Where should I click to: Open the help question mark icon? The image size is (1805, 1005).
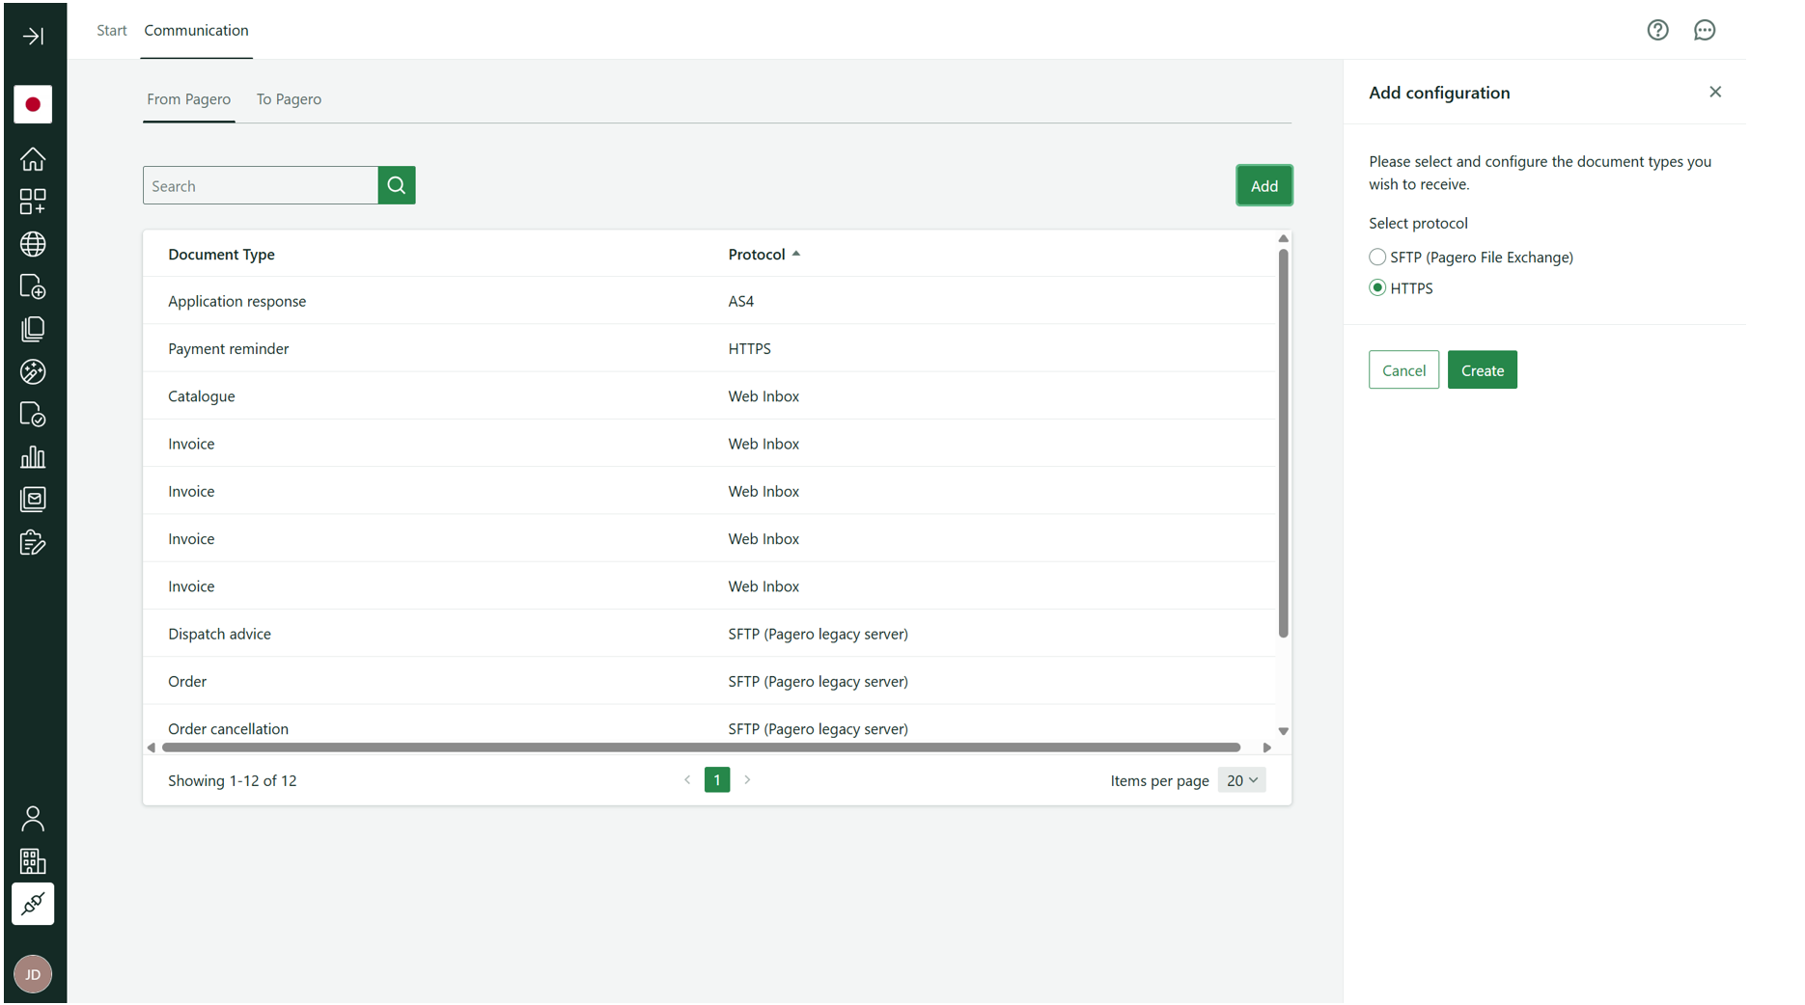pos(1657,31)
